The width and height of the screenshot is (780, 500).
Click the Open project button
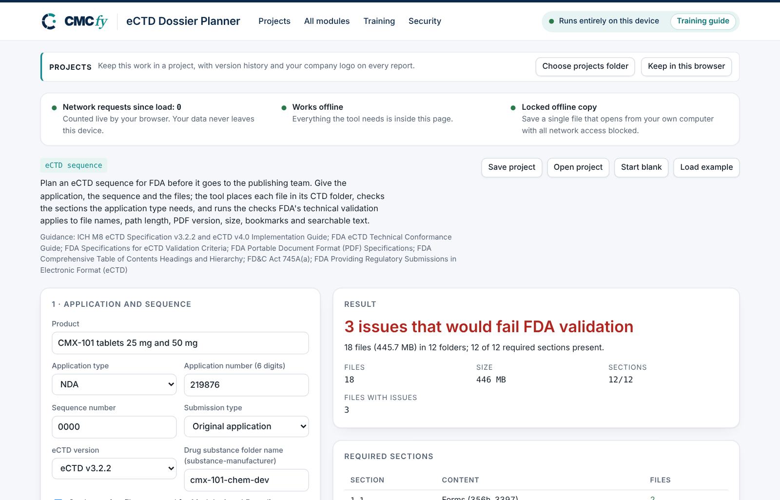click(578, 167)
